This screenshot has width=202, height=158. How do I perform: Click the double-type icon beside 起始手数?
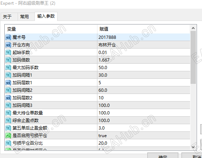[8, 53]
